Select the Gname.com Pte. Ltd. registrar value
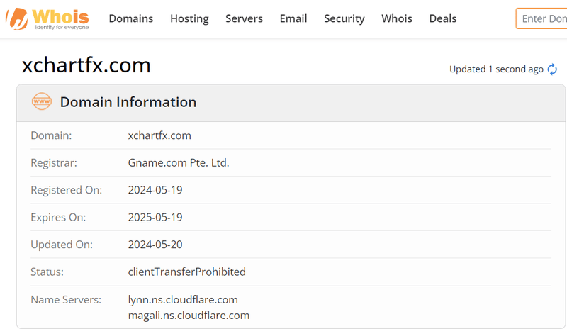The height and width of the screenshot is (329, 567). tap(179, 162)
